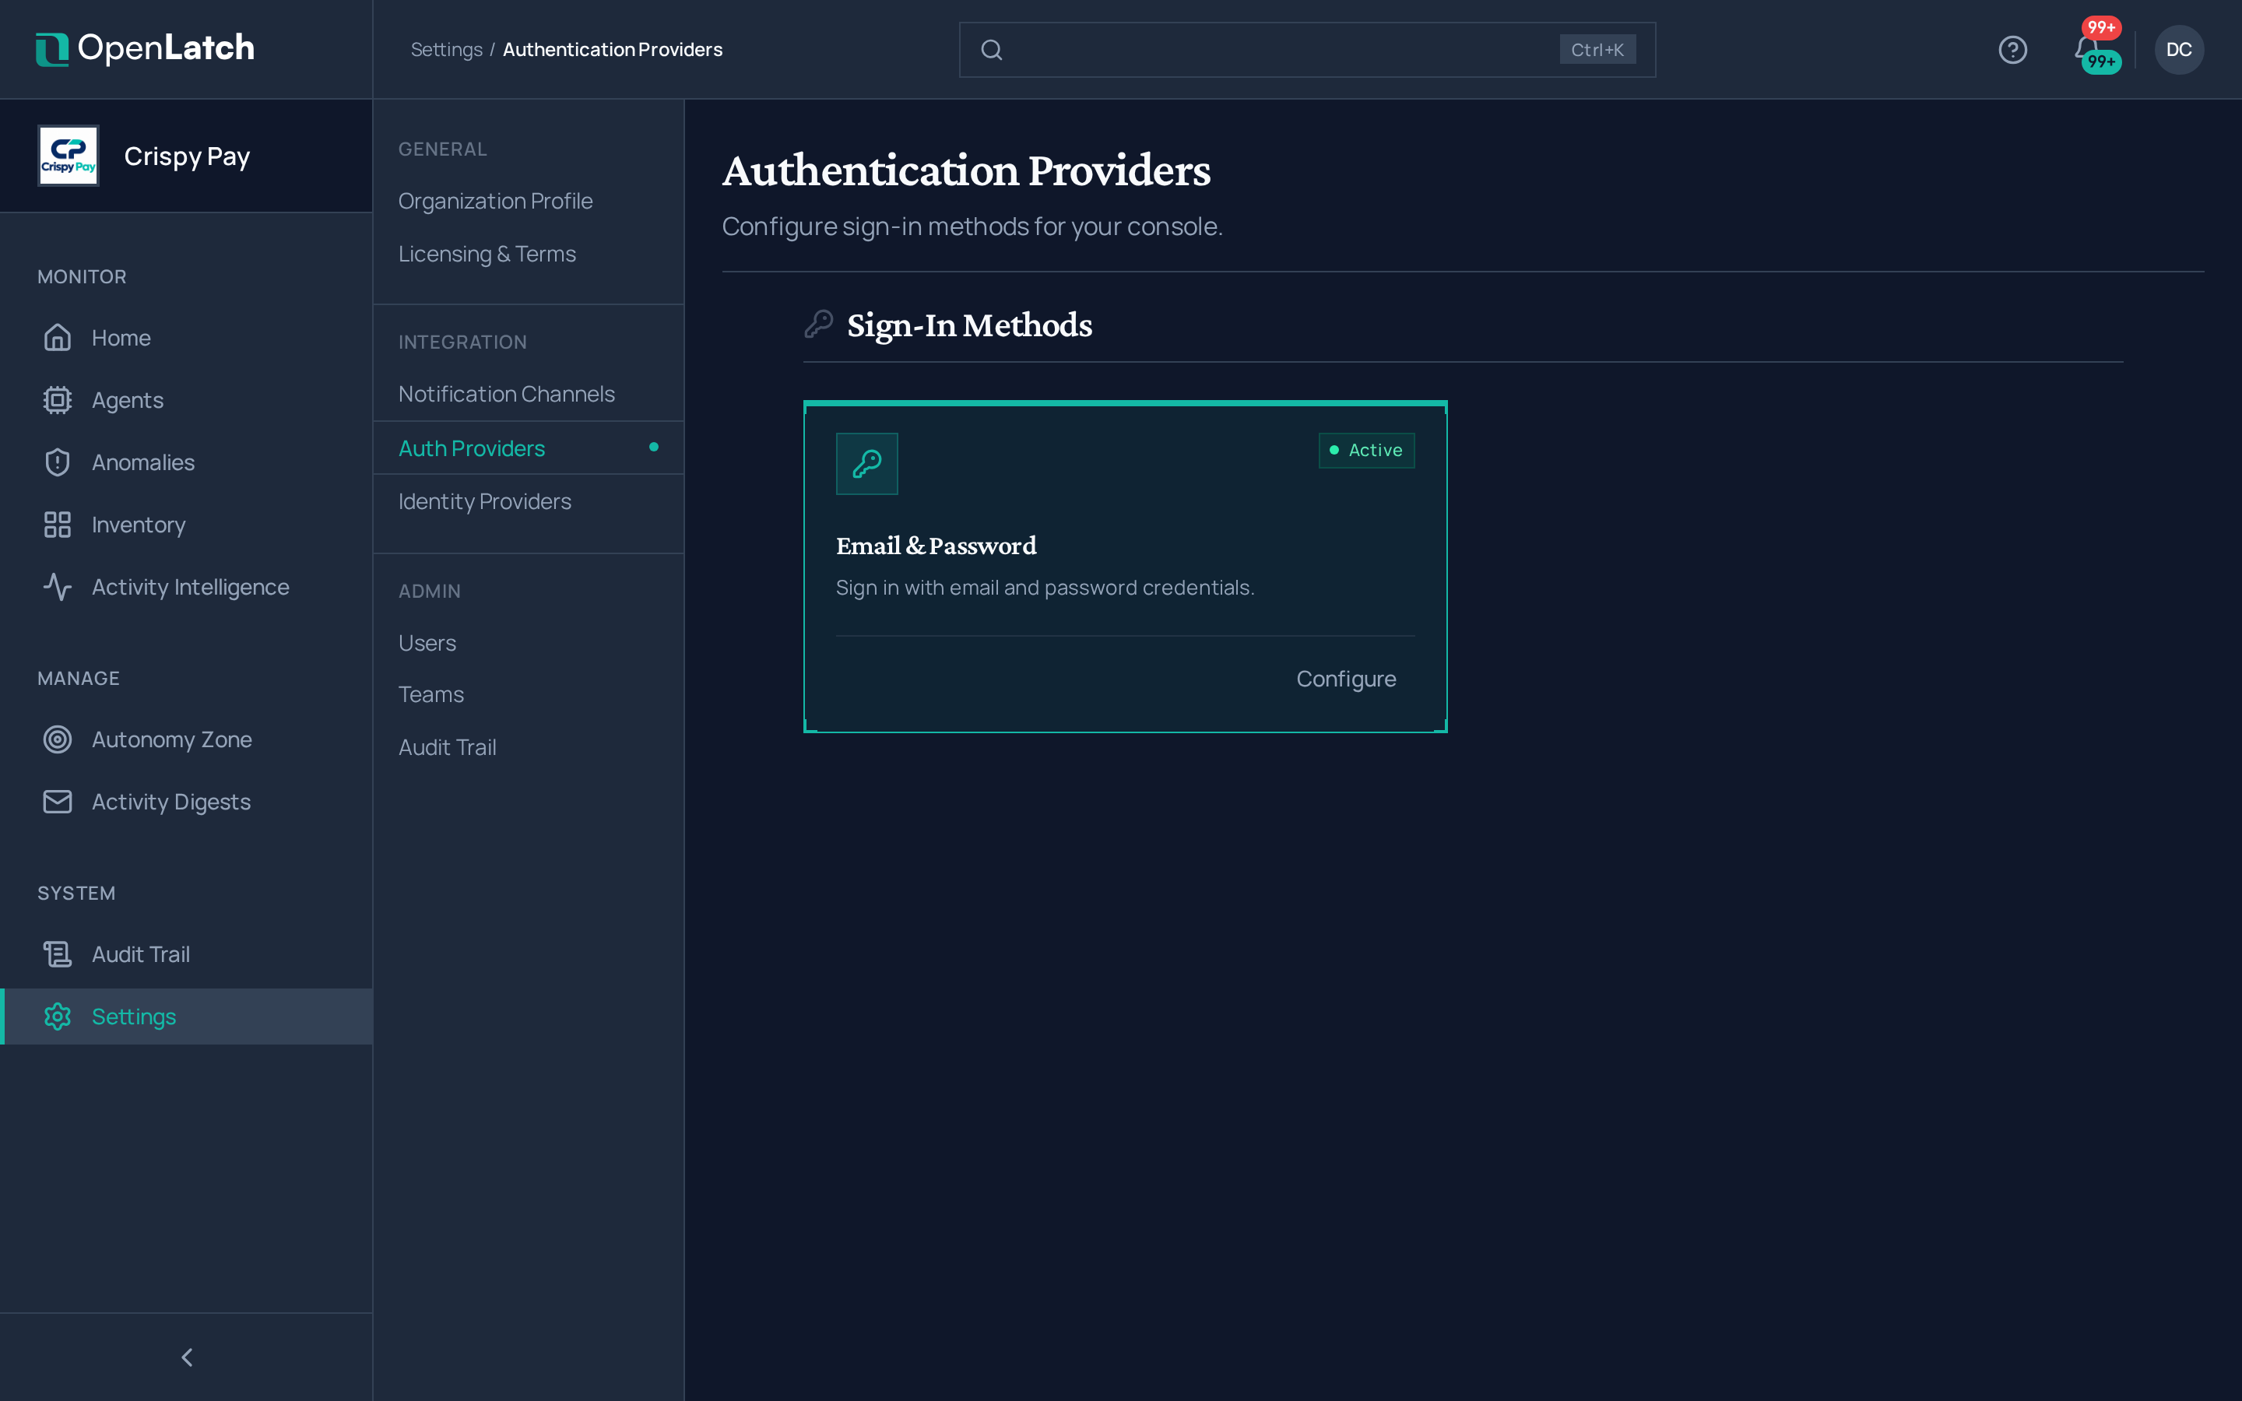Click the Crispy Pay organization name
The width and height of the screenshot is (2242, 1401).
click(187, 156)
